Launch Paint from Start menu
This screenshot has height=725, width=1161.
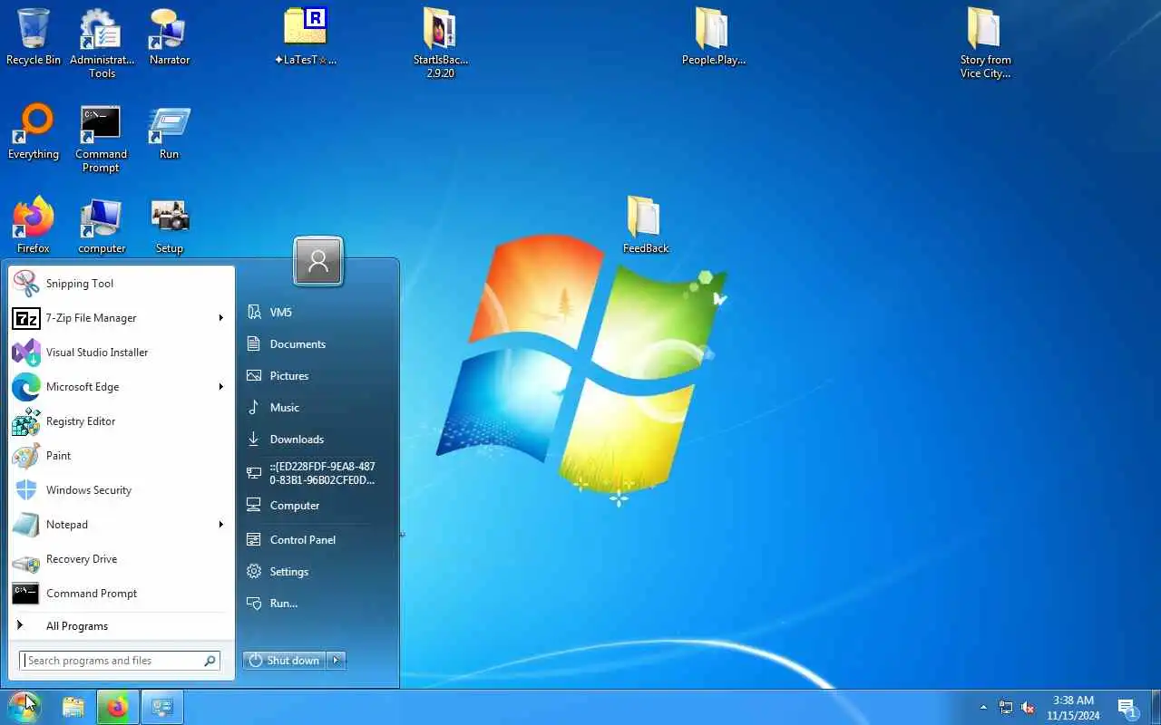pos(122,456)
